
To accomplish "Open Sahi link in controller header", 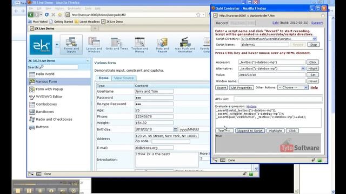I will click(x=275, y=23).
